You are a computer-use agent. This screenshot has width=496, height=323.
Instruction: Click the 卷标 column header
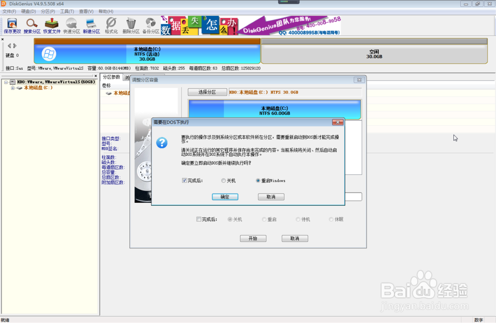(x=106, y=86)
